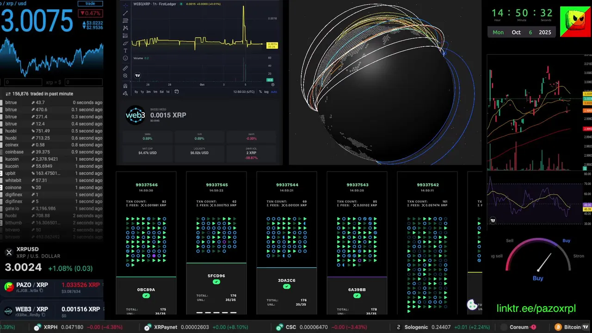The image size is (592, 333).
Task: Toggle log scale on WEB3 chart
Action: point(266,92)
